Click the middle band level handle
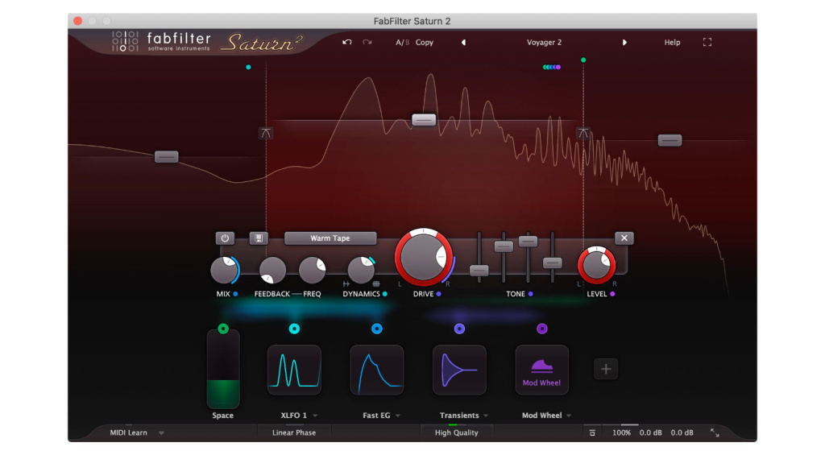Screen dimensions: 825x455 [x=424, y=119]
